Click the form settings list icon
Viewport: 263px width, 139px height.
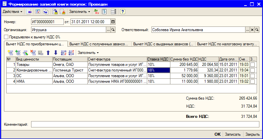pyautogui.click(x=113, y=12)
